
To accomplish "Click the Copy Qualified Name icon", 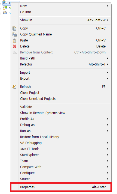I will point(14,34).
